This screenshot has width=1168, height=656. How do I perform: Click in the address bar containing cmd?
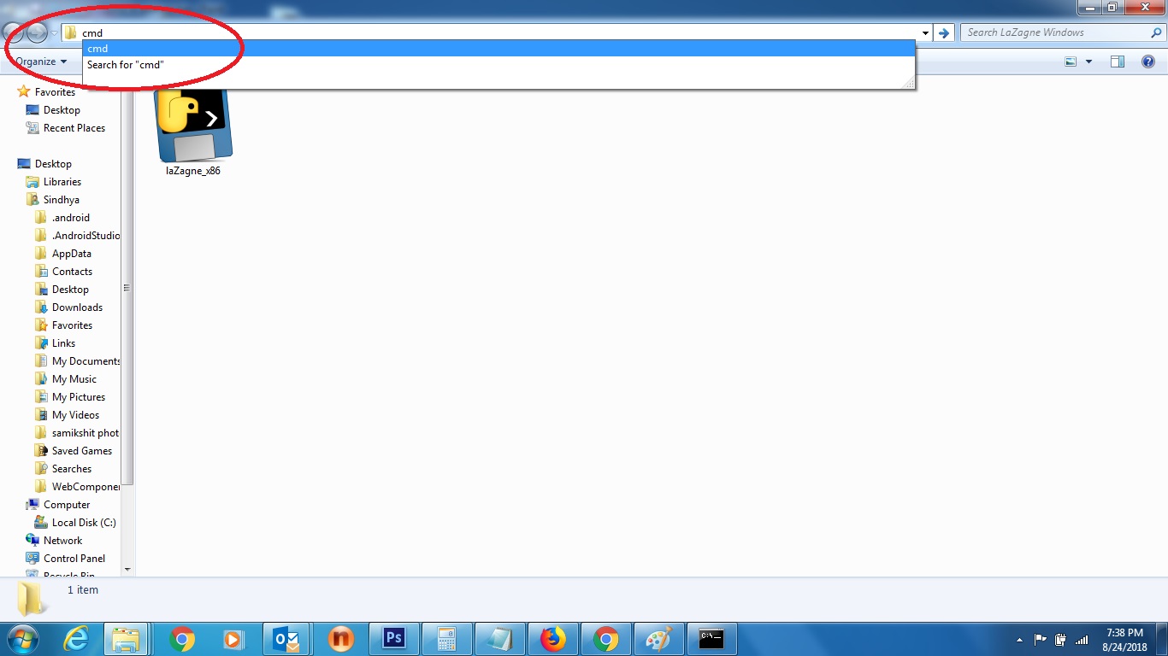496,33
